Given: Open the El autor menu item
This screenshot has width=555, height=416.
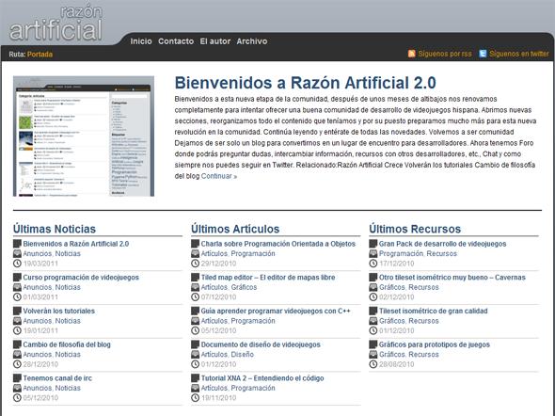Looking at the screenshot, I should pyautogui.click(x=215, y=41).
